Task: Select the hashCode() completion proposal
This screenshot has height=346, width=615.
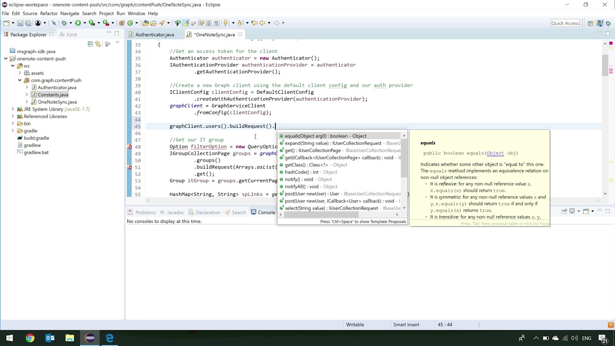Action: 339,172
